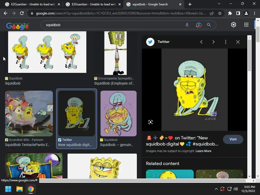
Task: Open the second Related content thumbnail
Action: 219,174
